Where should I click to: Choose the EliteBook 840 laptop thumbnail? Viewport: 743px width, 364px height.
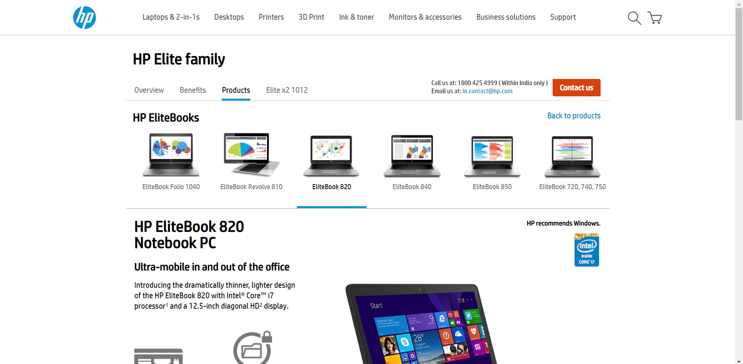click(412, 156)
